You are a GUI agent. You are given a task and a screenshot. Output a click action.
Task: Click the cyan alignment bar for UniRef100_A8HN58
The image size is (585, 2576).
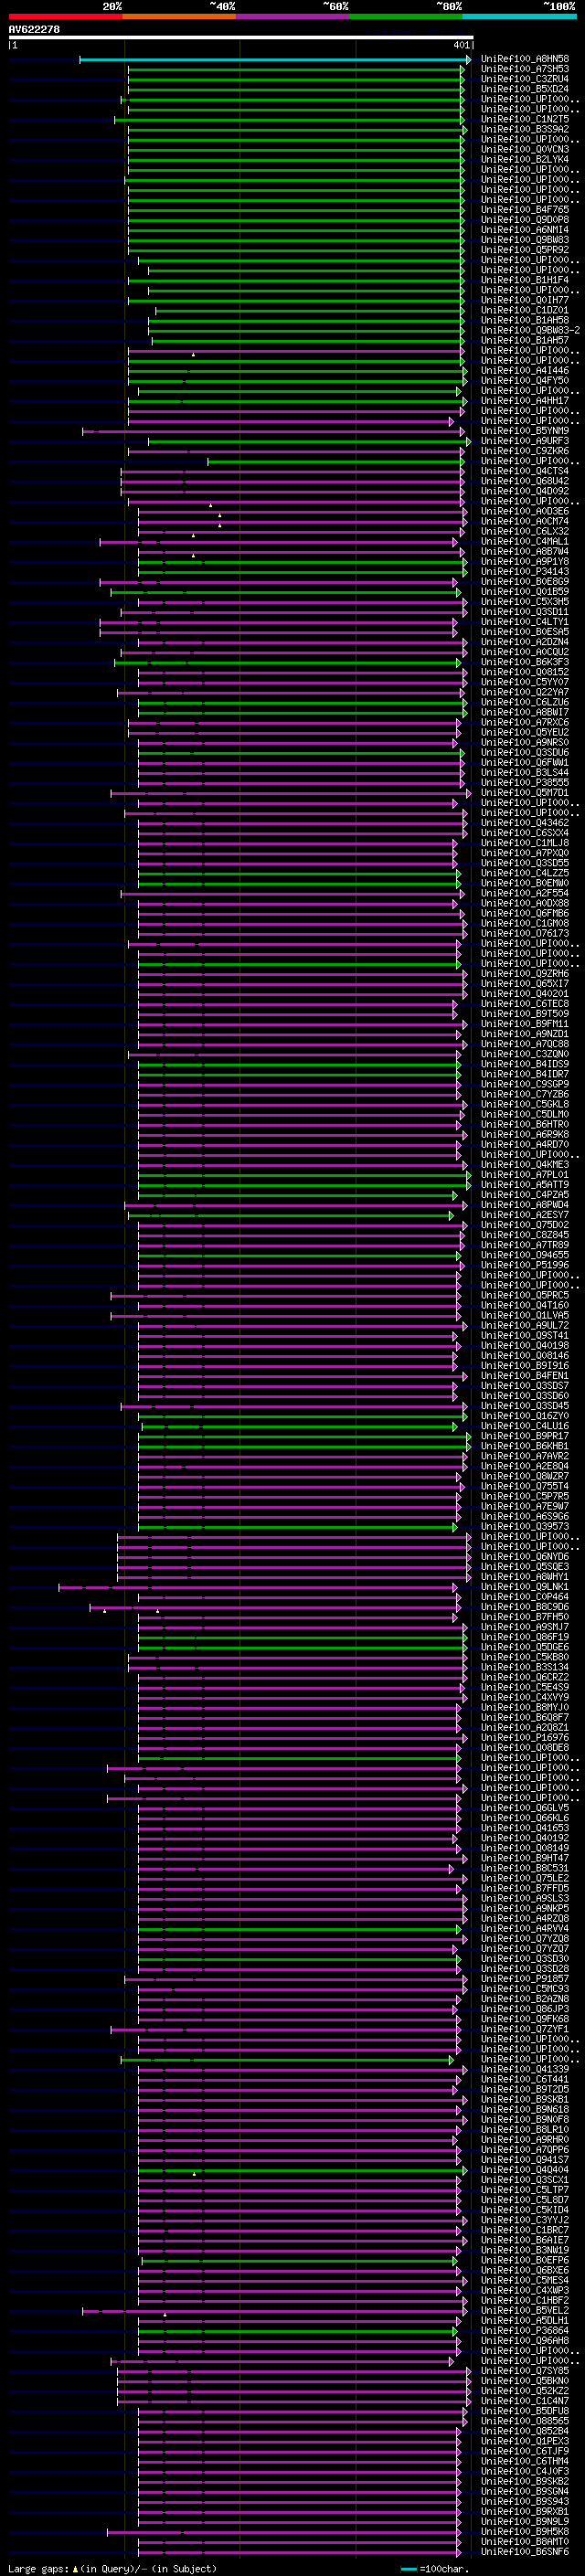pyautogui.click(x=275, y=60)
